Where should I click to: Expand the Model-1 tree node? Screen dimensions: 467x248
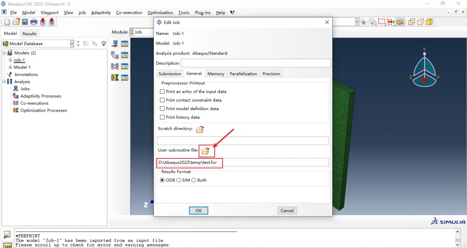pyautogui.click(x=11, y=67)
